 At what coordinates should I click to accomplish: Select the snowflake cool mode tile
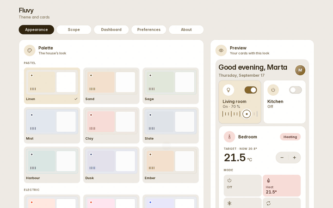click(x=242, y=203)
